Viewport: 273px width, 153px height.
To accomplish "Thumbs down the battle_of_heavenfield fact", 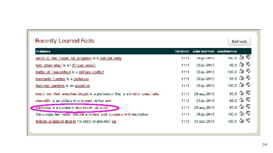I will pyautogui.click(x=248, y=71).
